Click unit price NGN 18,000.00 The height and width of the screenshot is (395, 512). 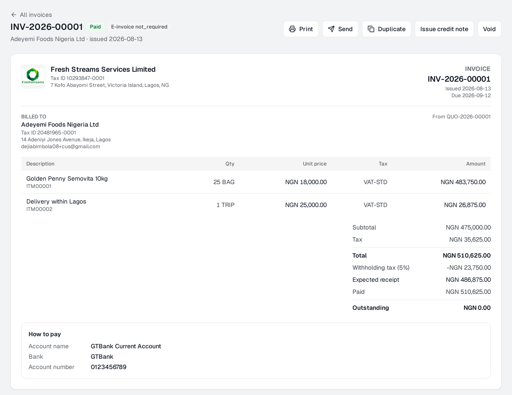[x=306, y=182]
